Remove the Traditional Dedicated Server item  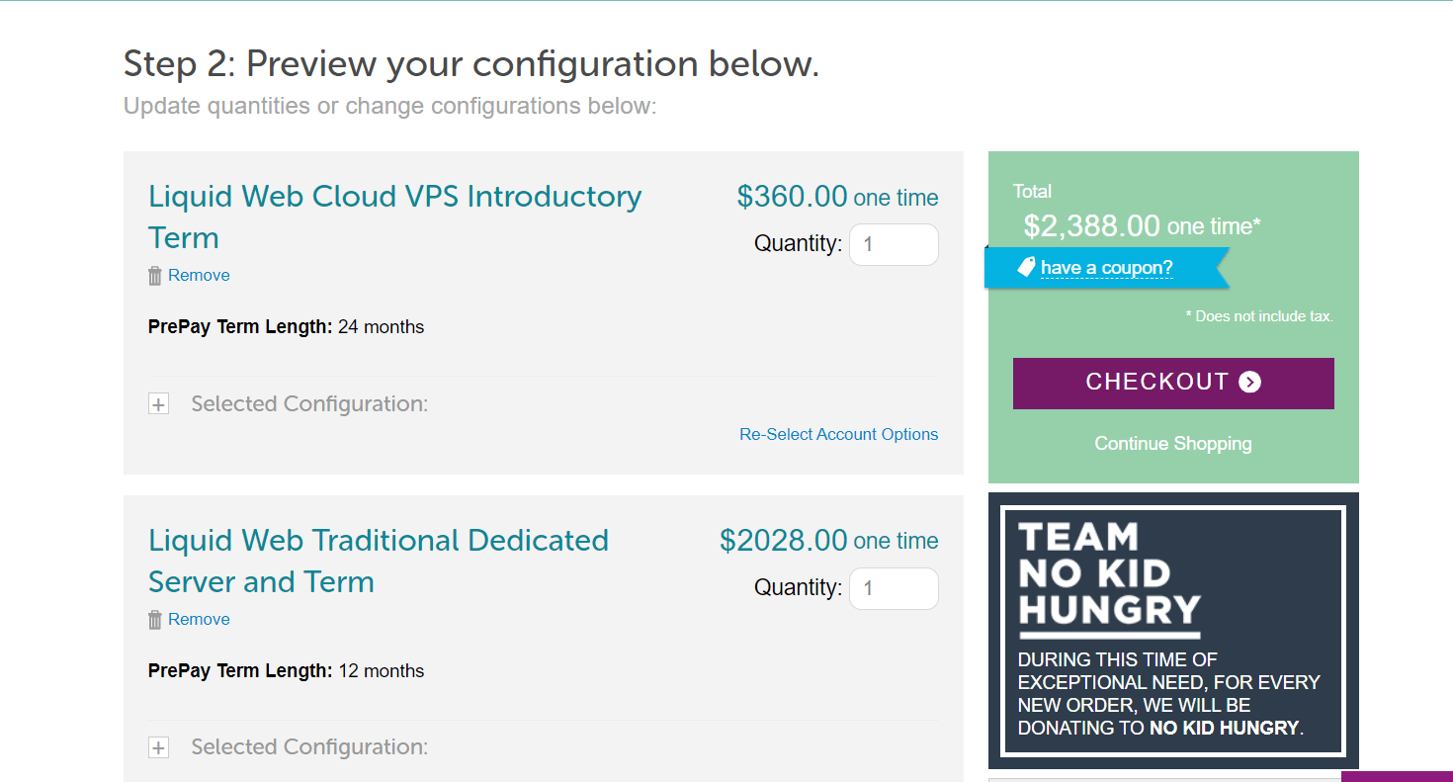(199, 620)
